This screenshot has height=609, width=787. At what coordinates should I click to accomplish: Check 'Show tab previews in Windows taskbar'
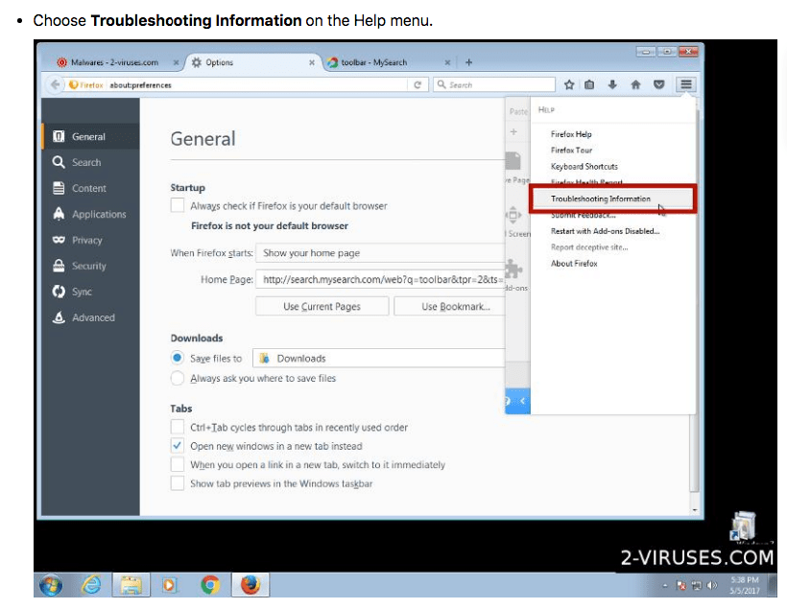[178, 483]
